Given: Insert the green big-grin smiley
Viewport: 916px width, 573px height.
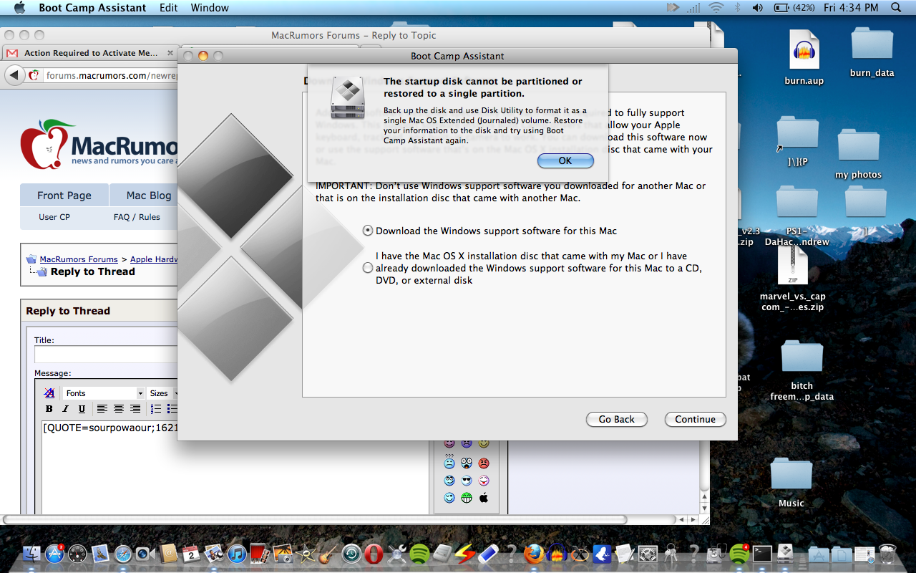Looking at the screenshot, I should [x=467, y=498].
